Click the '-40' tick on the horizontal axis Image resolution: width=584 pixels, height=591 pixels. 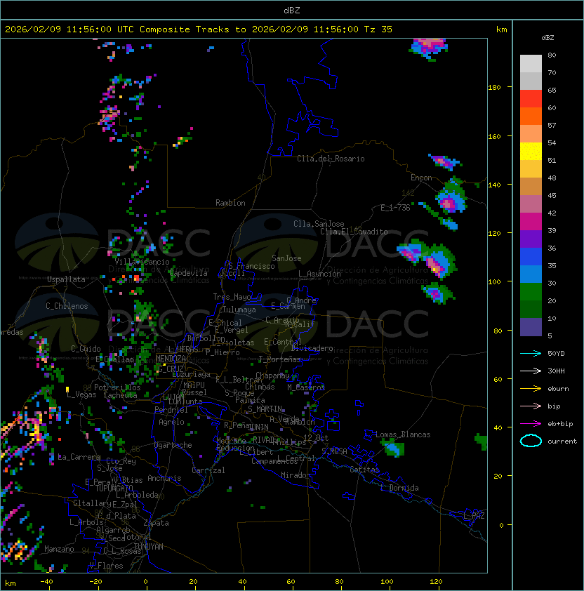point(47,582)
